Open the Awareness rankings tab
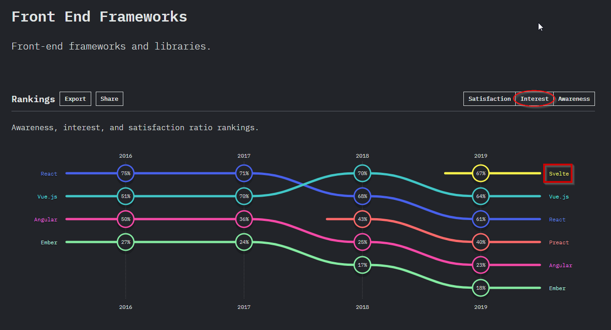This screenshot has width=611, height=330. (574, 99)
